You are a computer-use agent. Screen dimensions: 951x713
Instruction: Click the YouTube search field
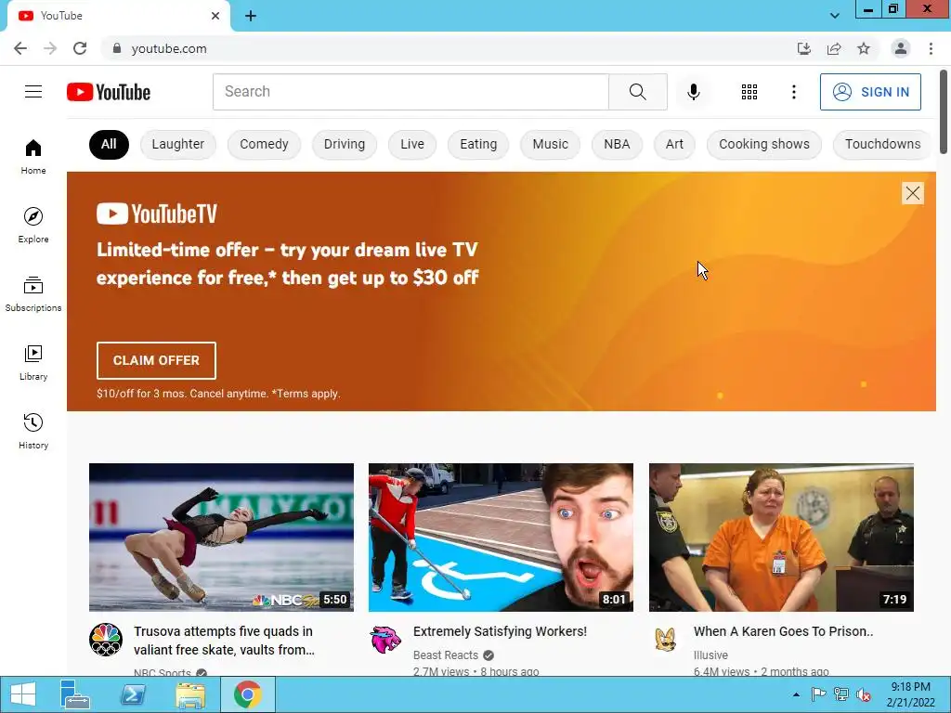click(410, 92)
